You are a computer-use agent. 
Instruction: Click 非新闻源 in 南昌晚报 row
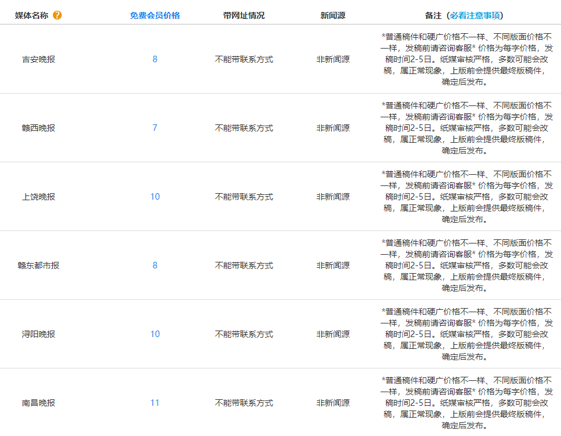332,403
